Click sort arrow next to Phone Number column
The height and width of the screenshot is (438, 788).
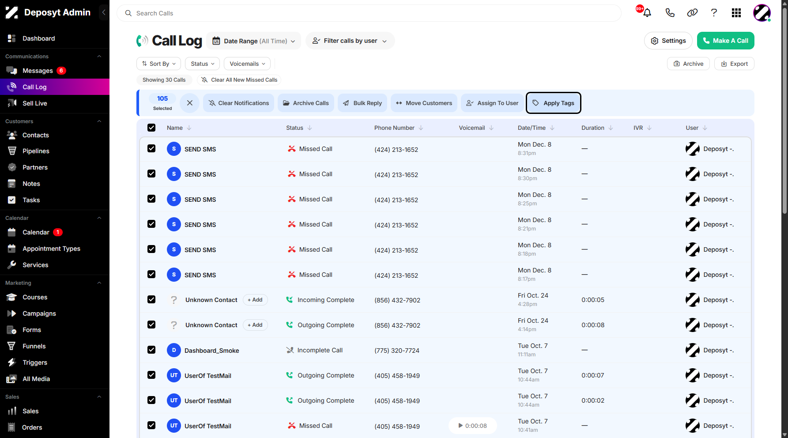pyautogui.click(x=421, y=128)
